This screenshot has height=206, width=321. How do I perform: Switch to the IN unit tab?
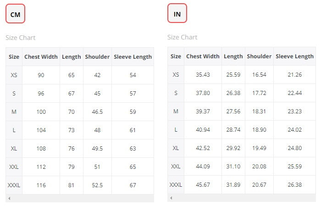coord(177,14)
